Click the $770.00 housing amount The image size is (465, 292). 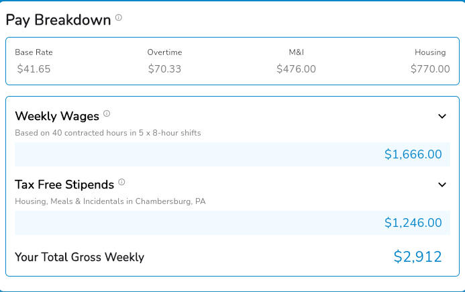430,68
